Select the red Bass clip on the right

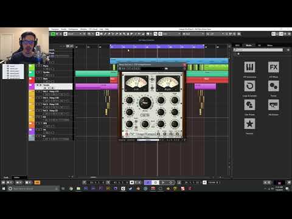click(207, 80)
